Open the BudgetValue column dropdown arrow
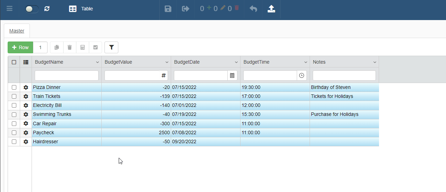Image resolution: width=446 pixels, height=192 pixels. click(x=167, y=62)
